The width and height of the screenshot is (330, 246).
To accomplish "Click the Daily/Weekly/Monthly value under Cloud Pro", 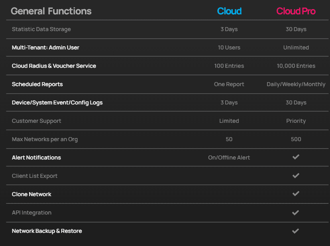I will coord(296,84).
